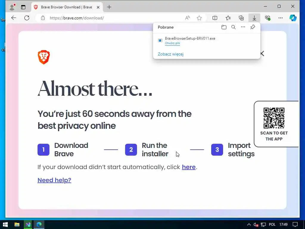Click the Edge taskbar icon
This screenshot has width=305, height=229.
39,225
